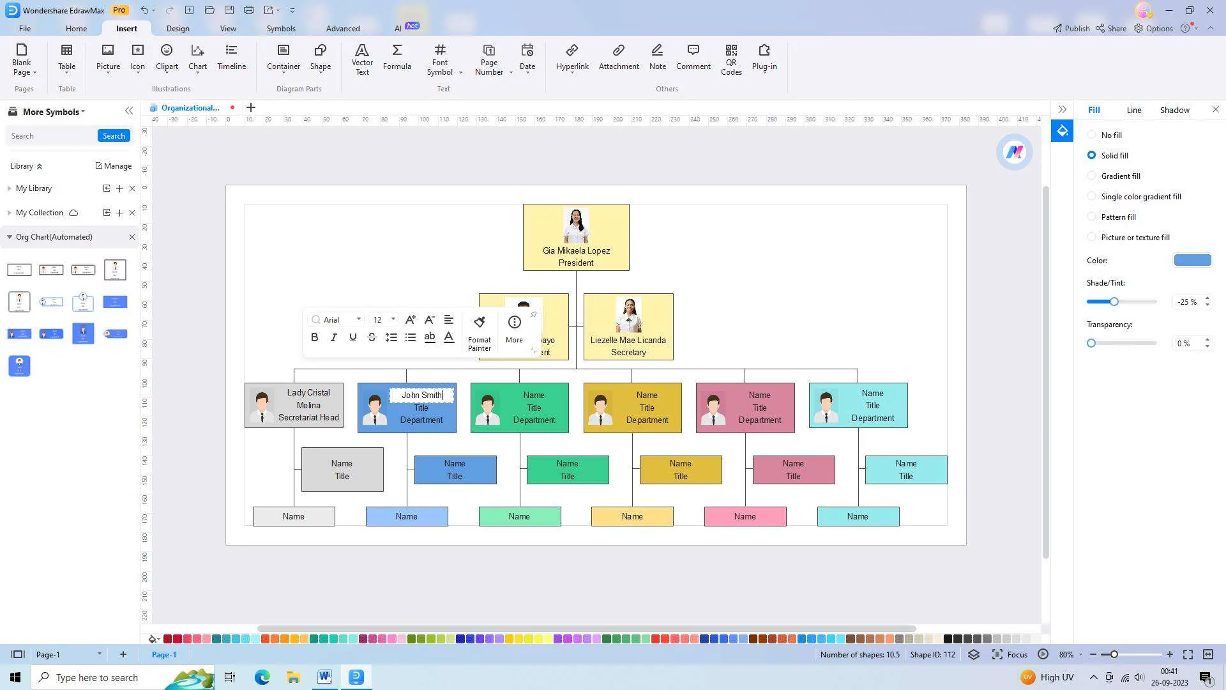Insert a Comment from the ribbon
1226x690 pixels.
tap(693, 57)
